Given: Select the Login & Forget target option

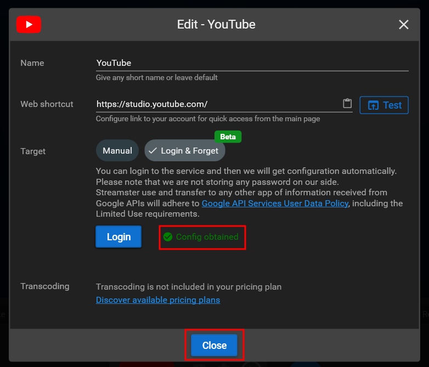Looking at the screenshot, I should [x=185, y=150].
